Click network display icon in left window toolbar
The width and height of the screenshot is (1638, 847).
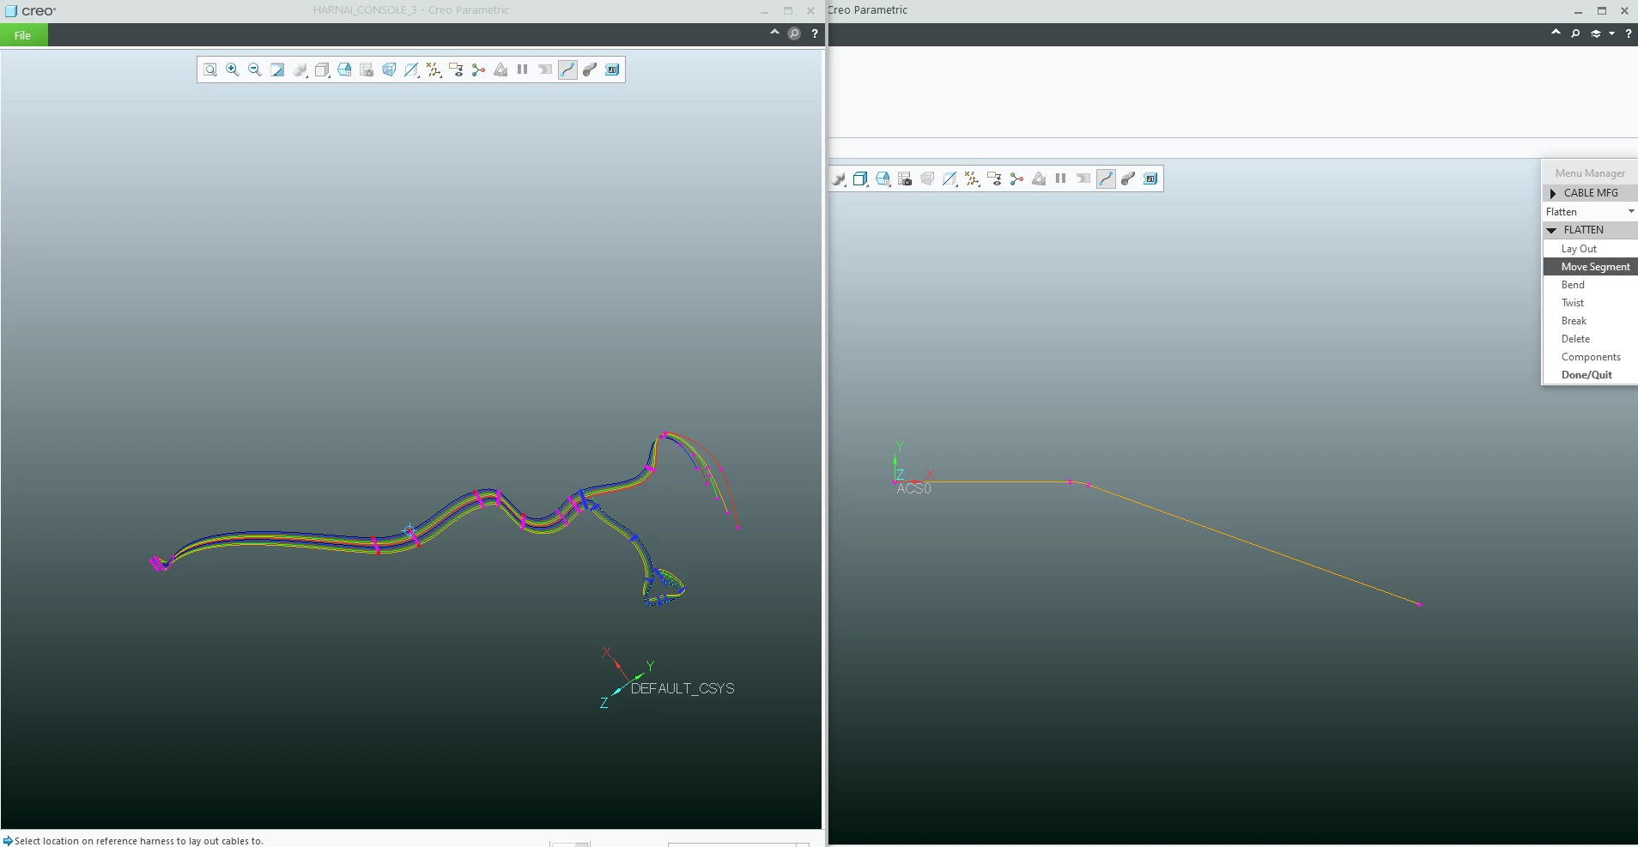(x=478, y=70)
